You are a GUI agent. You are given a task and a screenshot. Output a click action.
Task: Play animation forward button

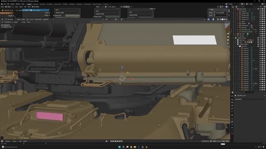click(x=117, y=141)
